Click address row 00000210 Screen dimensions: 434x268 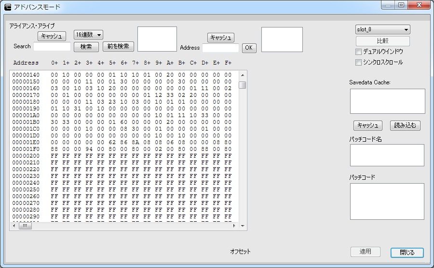coord(122,162)
